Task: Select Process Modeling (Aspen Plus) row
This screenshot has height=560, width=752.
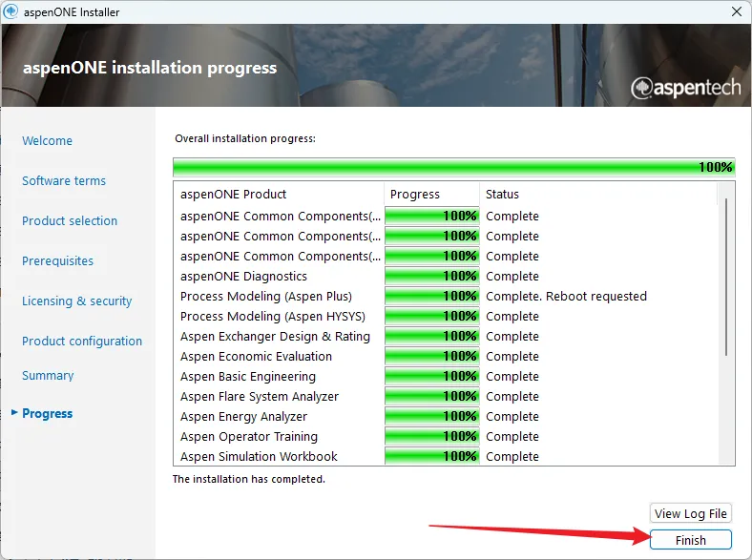Action: pos(446,297)
